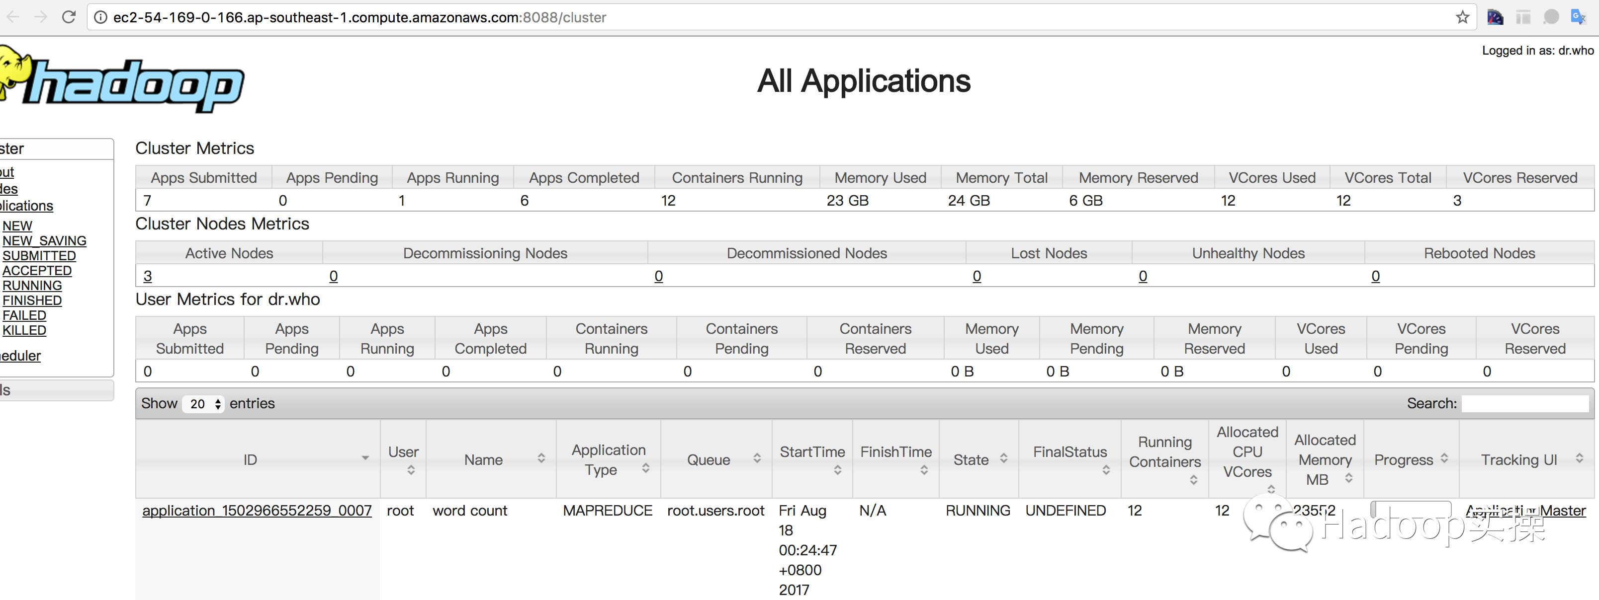1599x600 pixels.
Task: Click the RUNNING state cell of word count
Action: [x=977, y=511]
